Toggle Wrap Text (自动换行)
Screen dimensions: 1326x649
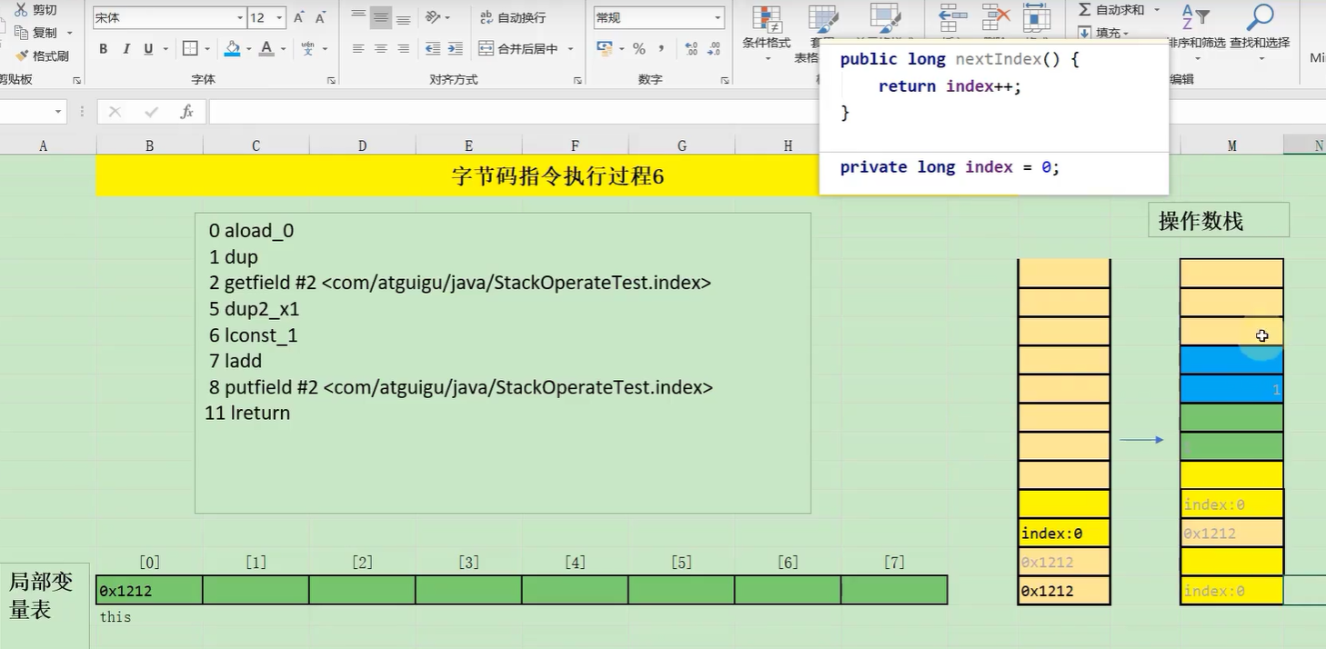click(514, 17)
